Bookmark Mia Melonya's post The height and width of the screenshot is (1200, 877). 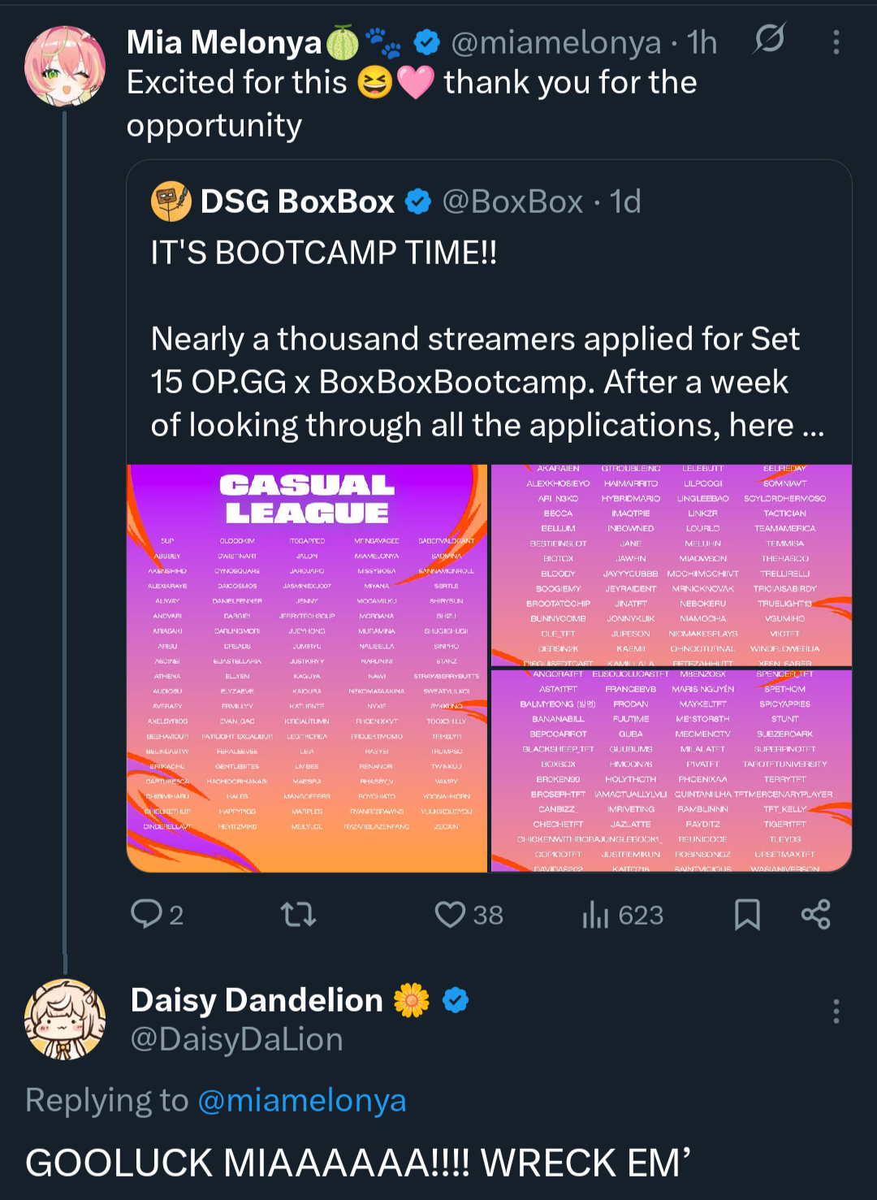(x=747, y=915)
